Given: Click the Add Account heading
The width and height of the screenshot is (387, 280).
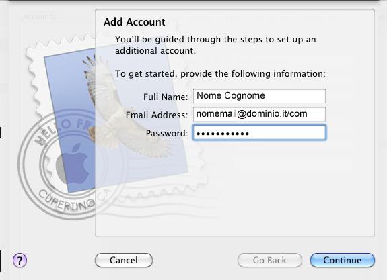Looking at the screenshot, I should (134, 22).
